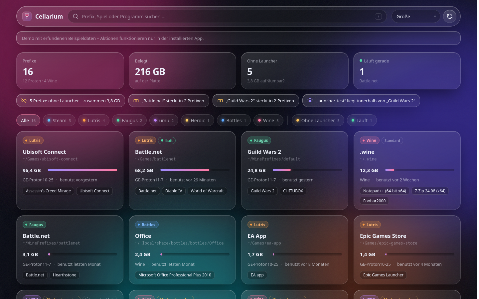Click the Assassin's Creed Mirage tag
The image size is (479, 299).
[x=48, y=191]
